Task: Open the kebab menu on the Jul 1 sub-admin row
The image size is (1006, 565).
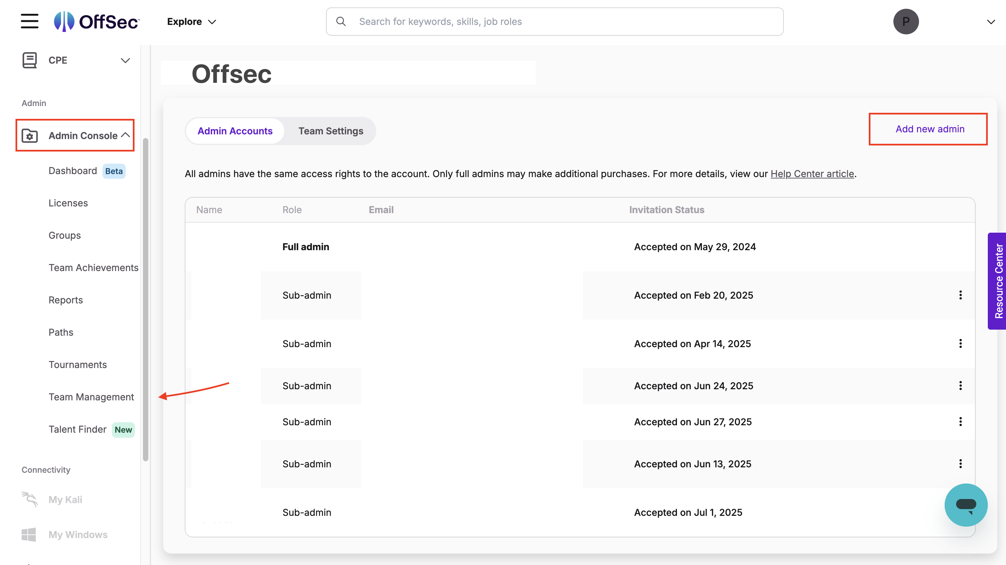Action: 961,512
